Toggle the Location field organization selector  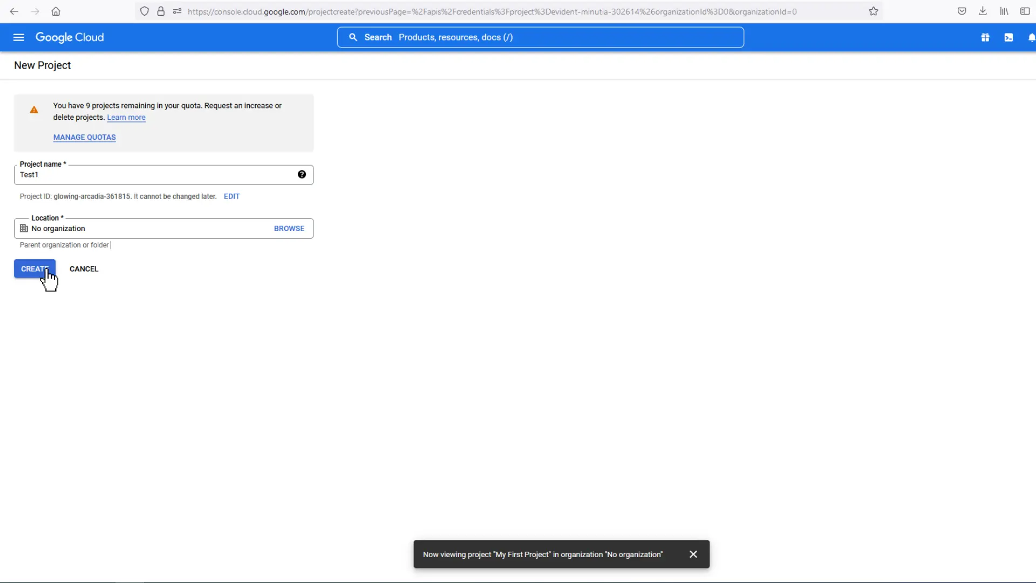pyautogui.click(x=289, y=228)
